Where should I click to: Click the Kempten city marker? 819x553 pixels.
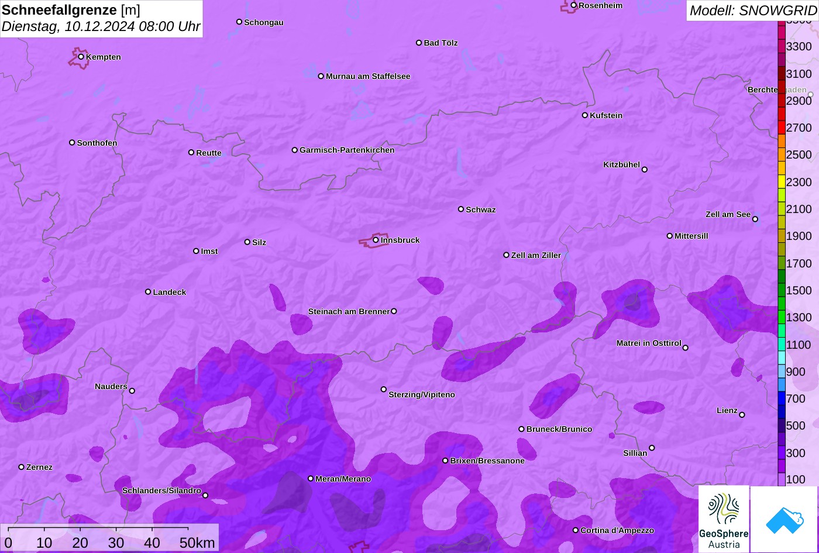(x=81, y=57)
